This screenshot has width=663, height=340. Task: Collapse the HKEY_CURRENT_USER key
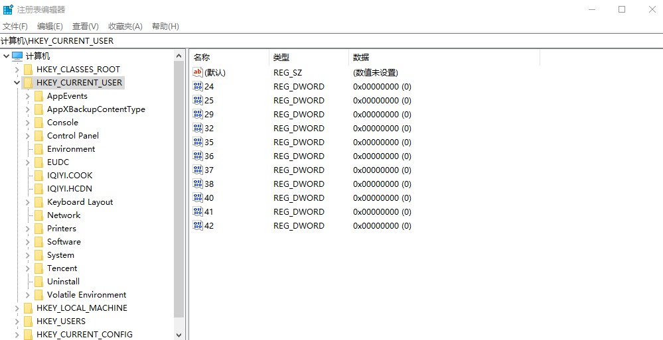(x=17, y=83)
